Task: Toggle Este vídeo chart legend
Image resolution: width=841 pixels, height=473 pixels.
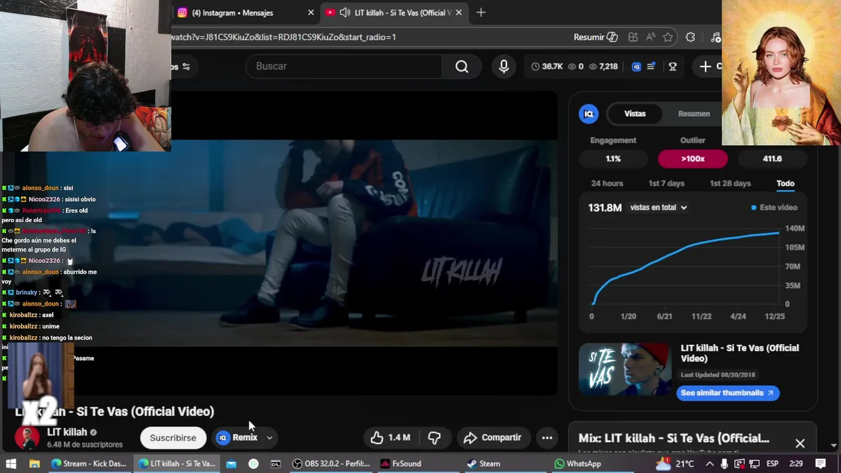Action: pos(774,208)
